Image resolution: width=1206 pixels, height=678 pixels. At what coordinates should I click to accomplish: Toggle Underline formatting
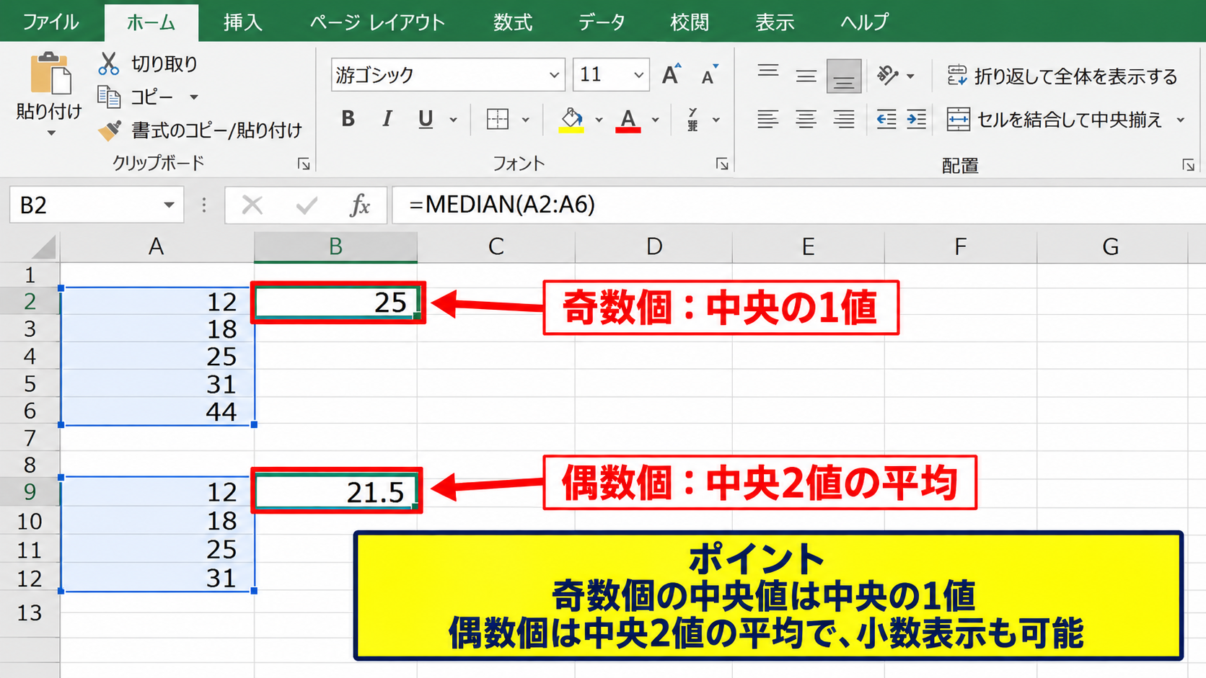[x=426, y=119]
